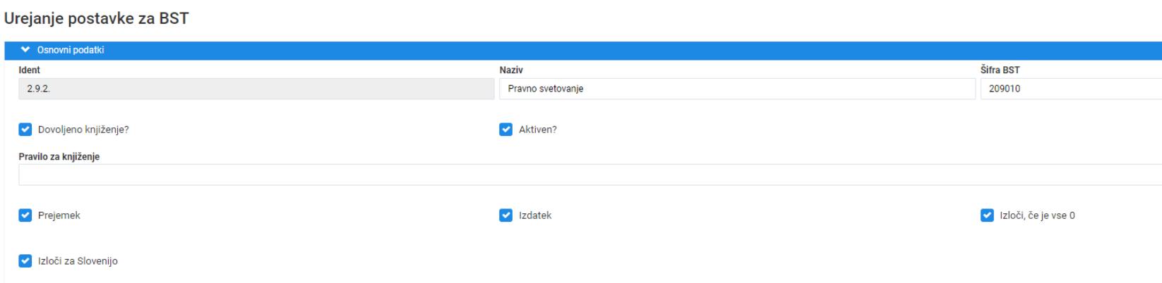
Task: Click the Pravilo za knjiženje label text
Action: [x=59, y=157]
